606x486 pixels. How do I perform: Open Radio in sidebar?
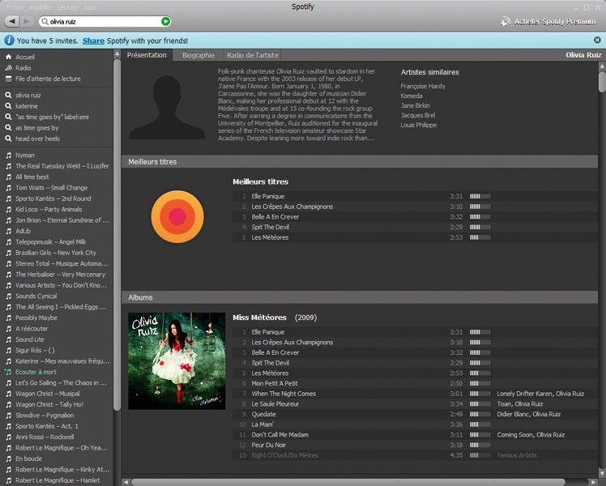(x=23, y=67)
